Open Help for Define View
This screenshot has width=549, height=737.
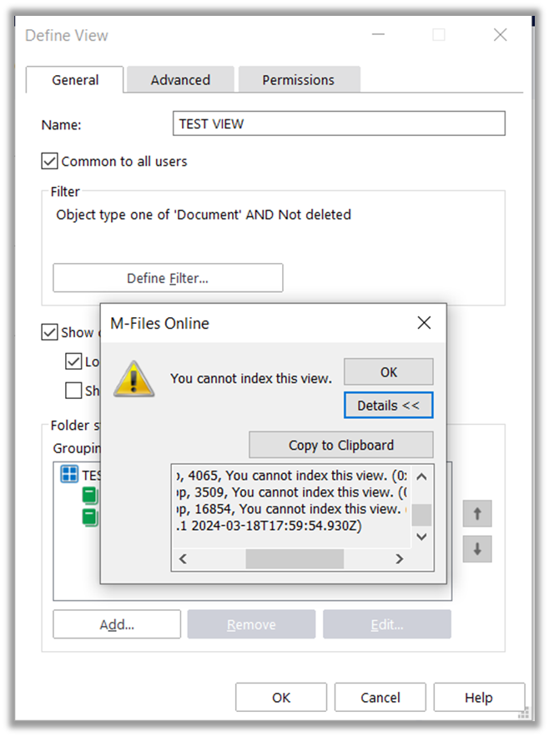click(479, 697)
